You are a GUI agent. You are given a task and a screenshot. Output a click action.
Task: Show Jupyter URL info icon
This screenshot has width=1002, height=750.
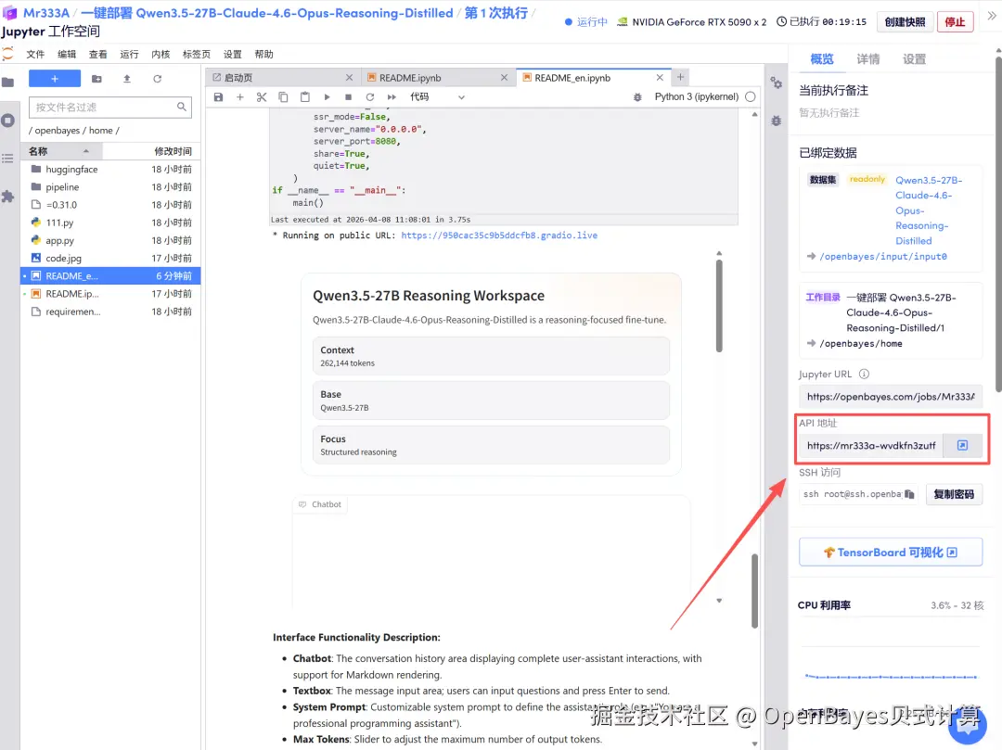864,374
